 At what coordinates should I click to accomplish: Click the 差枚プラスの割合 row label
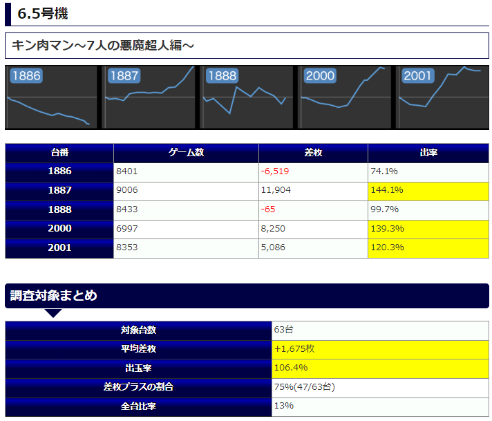pos(138,387)
